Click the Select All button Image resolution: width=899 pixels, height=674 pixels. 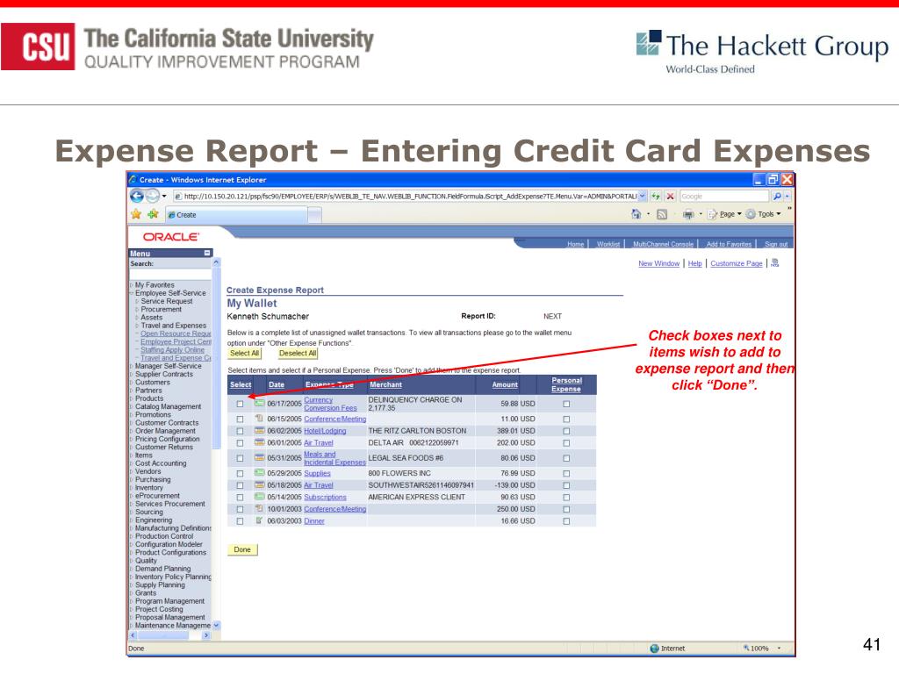coord(244,353)
